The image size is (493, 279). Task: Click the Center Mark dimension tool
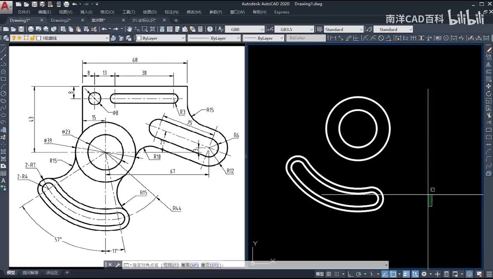point(446,38)
